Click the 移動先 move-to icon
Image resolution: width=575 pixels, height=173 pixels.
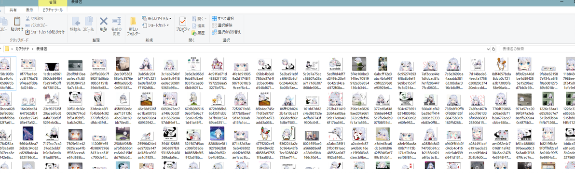click(76, 21)
